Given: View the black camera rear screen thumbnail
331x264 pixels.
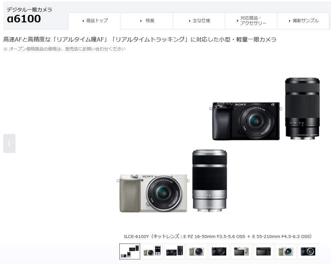Looking at the screenshot, I should click(x=263, y=251).
